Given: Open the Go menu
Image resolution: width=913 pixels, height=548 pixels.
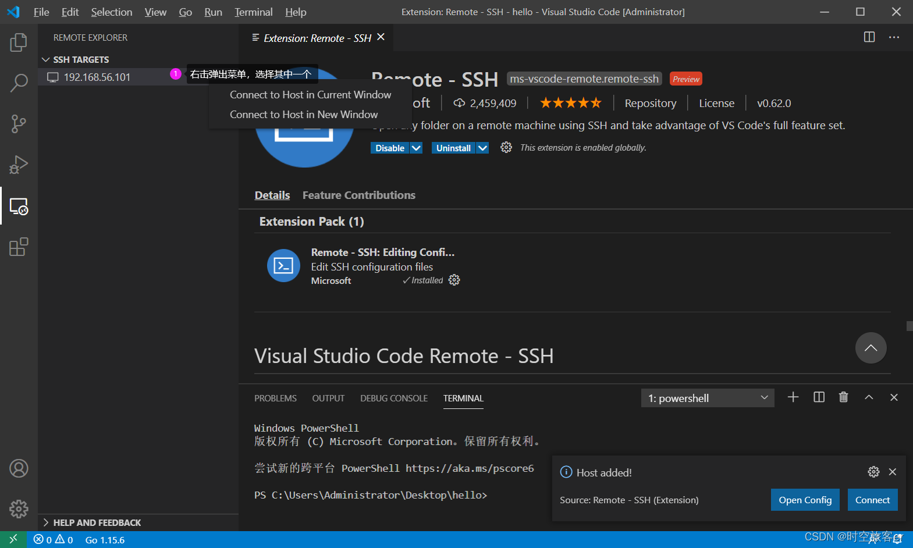Looking at the screenshot, I should pyautogui.click(x=185, y=12).
